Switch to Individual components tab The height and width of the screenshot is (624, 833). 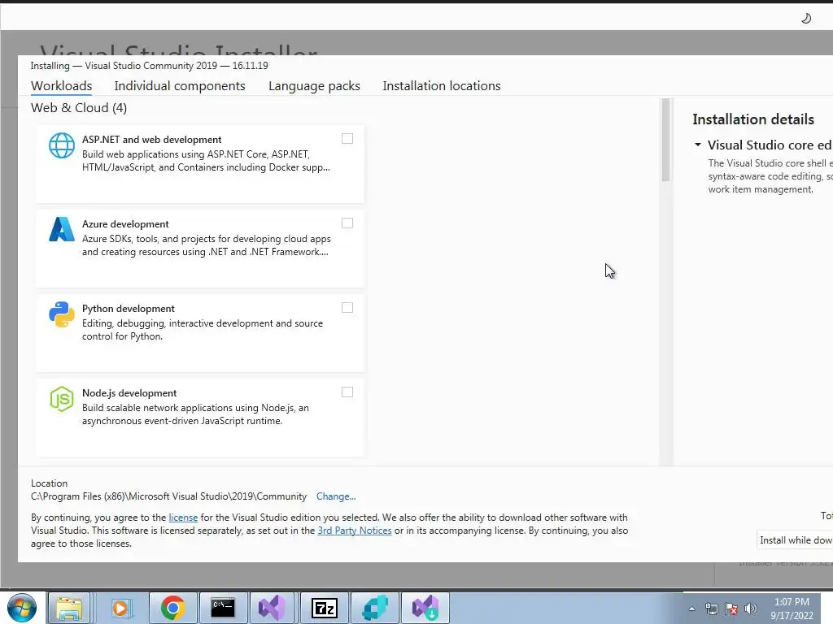180,86
